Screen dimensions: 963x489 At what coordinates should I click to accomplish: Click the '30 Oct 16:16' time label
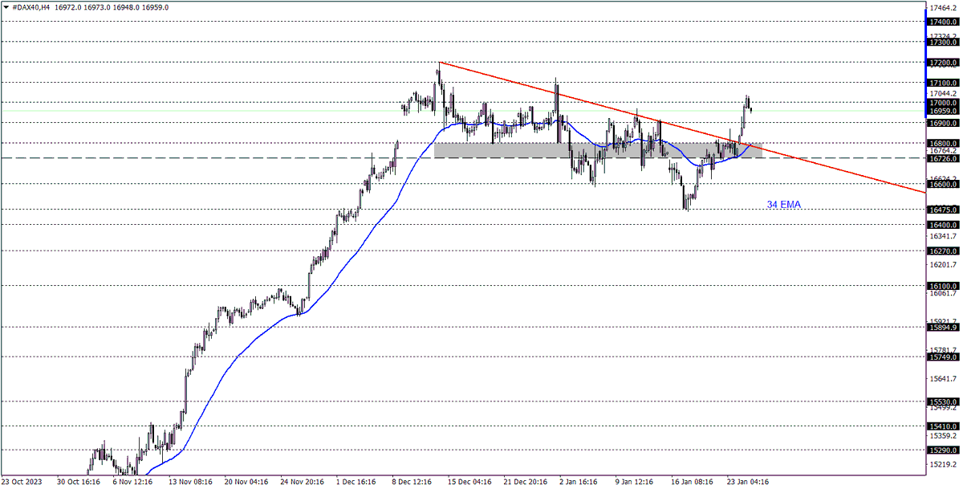click(78, 482)
